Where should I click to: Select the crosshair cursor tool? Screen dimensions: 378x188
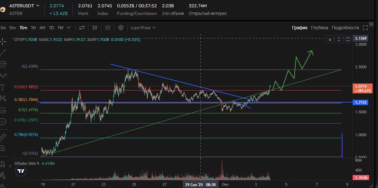[3, 41]
